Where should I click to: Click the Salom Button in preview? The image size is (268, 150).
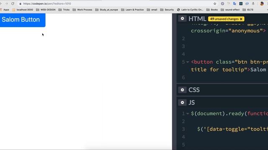click(x=23, y=20)
